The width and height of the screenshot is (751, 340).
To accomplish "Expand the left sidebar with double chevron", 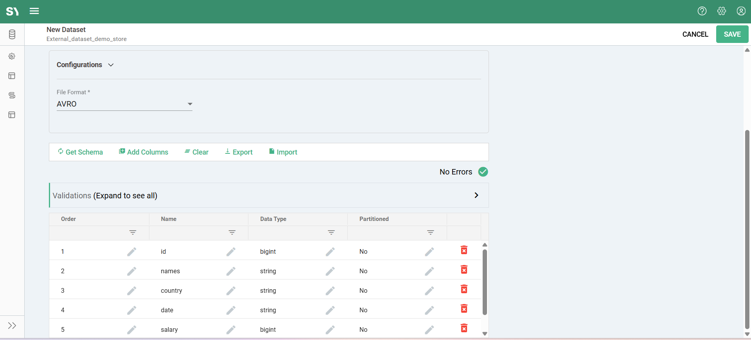I will coord(12,326).
